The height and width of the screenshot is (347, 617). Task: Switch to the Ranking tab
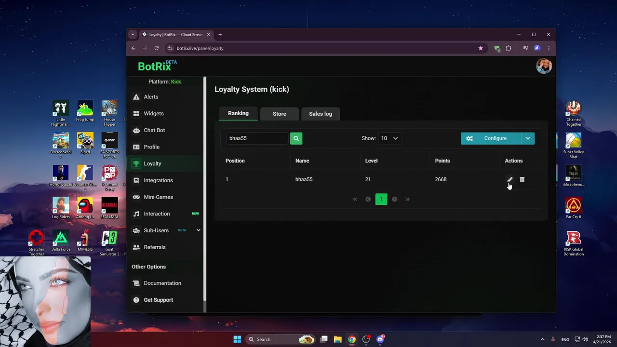(x=238, y=113)
